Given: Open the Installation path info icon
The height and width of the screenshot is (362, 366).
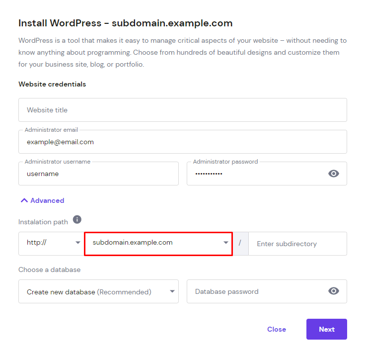Looking at the screenshot, I should point(77,219).
